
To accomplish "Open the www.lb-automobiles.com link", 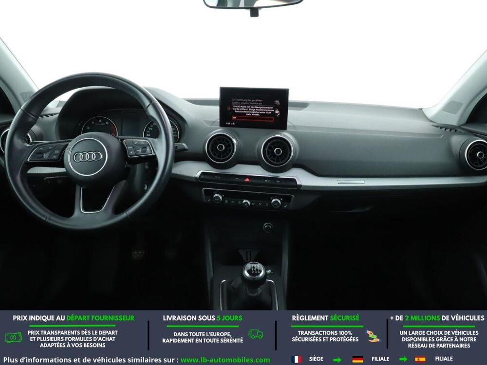I will click(x=225, y=360).
